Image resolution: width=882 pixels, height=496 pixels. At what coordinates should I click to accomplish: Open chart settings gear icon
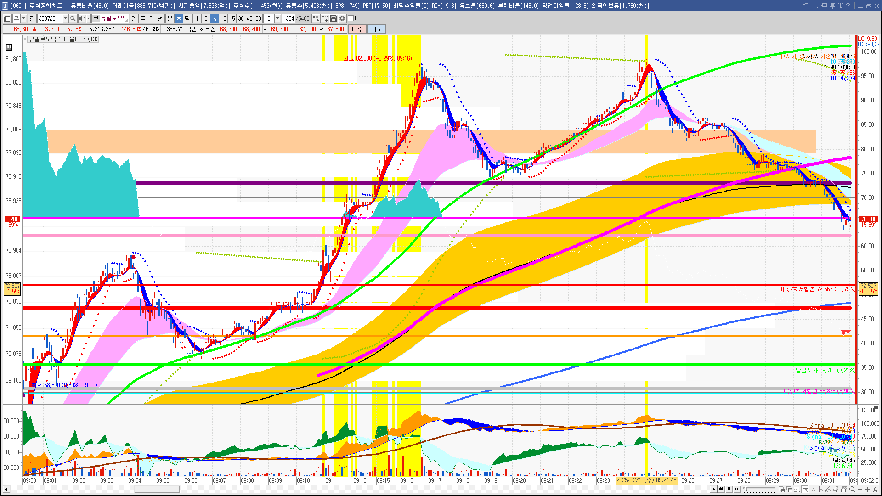tap(342, 18)
